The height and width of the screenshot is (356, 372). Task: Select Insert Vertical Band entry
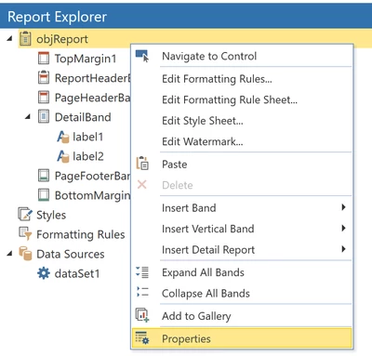tap(242, 229)
